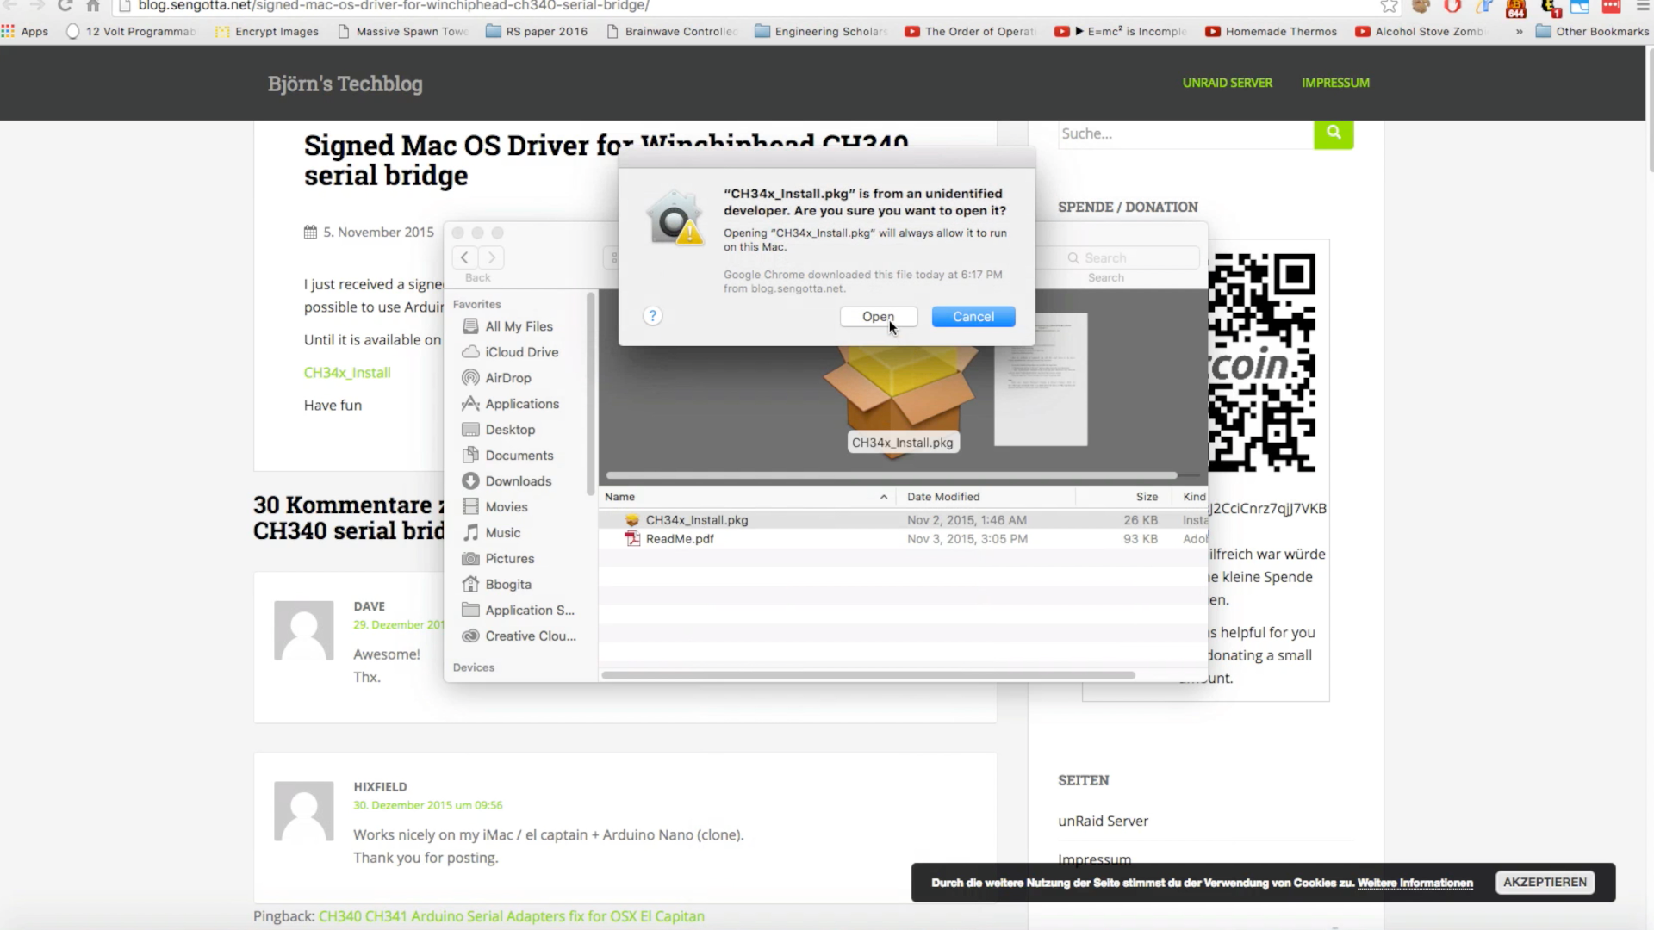Click the Chrome home button
The image size is (1654, 930).
(93, 6)
